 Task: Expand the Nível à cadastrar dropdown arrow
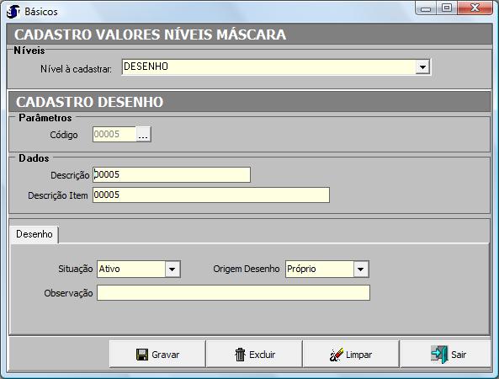(422, 67)
